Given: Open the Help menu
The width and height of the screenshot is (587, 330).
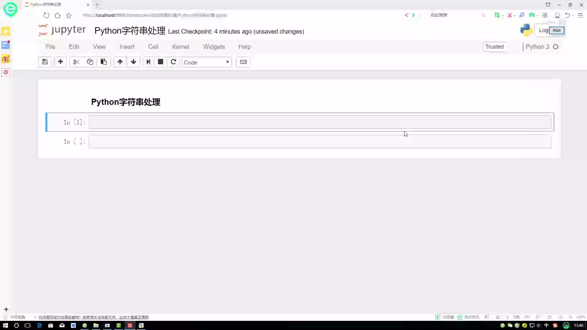Looking at the screenshot, I should 245,47.
